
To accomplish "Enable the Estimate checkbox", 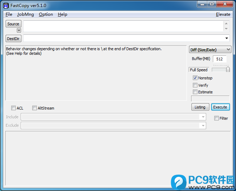I will (x=195, y=92).
